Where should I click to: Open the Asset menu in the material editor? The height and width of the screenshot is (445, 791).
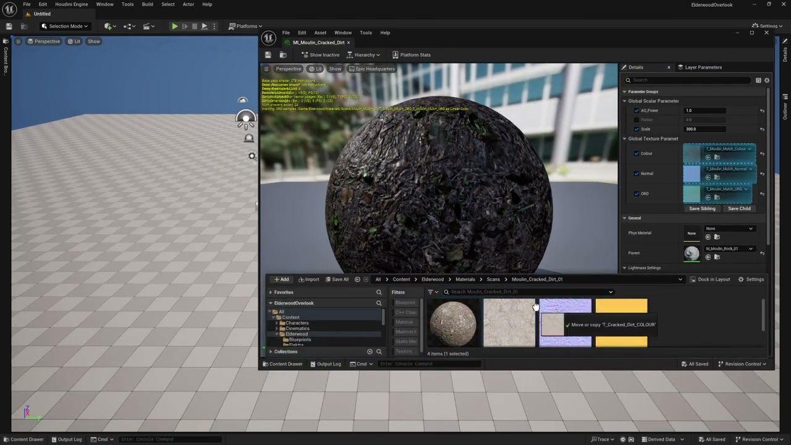(320, 33)
